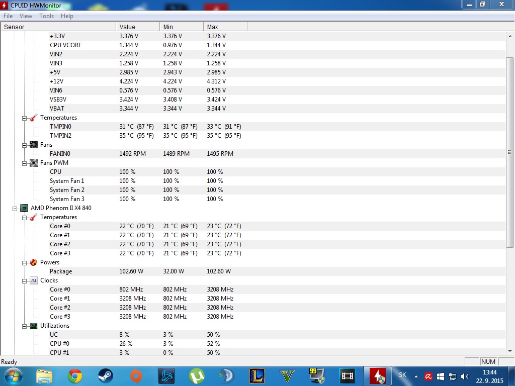Click the Value column header

pos(138,27)
